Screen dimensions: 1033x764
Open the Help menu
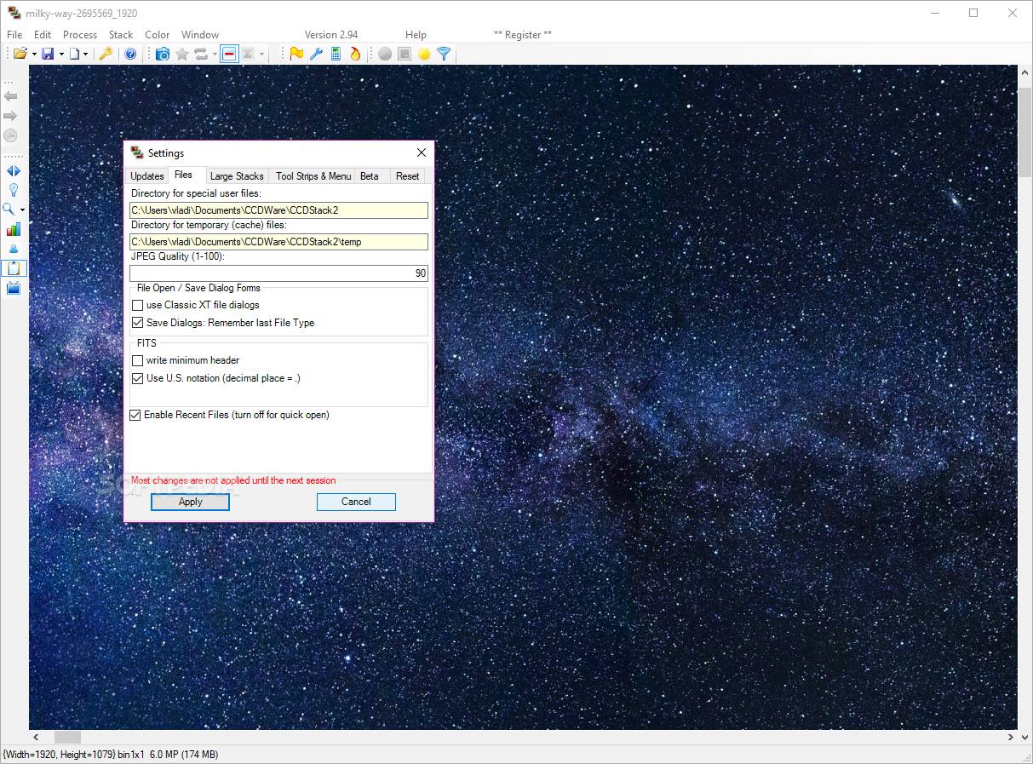[x=416, y=35]
